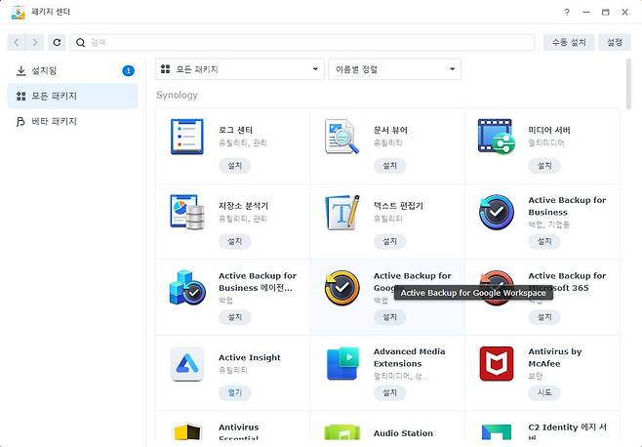
Task: Click 'Active Backup for Business' title text
Action: 567,206
